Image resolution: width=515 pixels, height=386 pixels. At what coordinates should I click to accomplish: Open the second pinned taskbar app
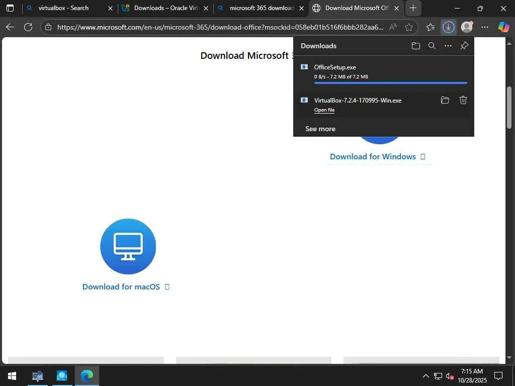(x=62, y=376)
